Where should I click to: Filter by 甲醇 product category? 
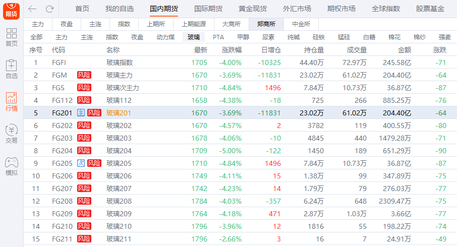coord(243,37)
